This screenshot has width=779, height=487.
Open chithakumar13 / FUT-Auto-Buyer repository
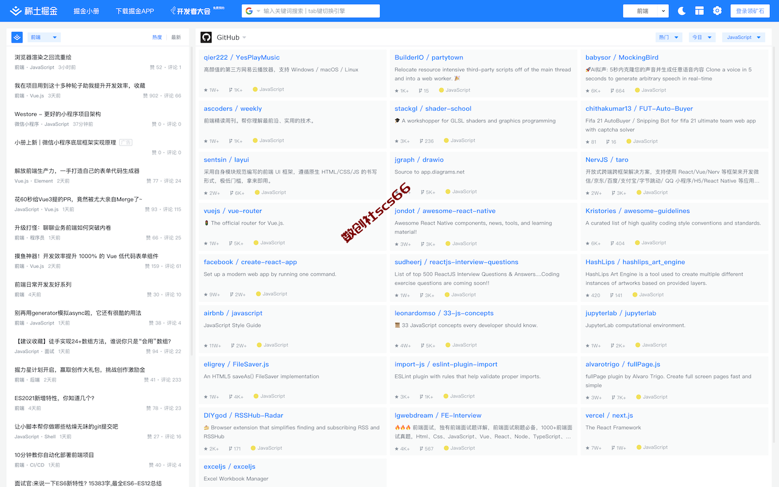click(639, 108)
